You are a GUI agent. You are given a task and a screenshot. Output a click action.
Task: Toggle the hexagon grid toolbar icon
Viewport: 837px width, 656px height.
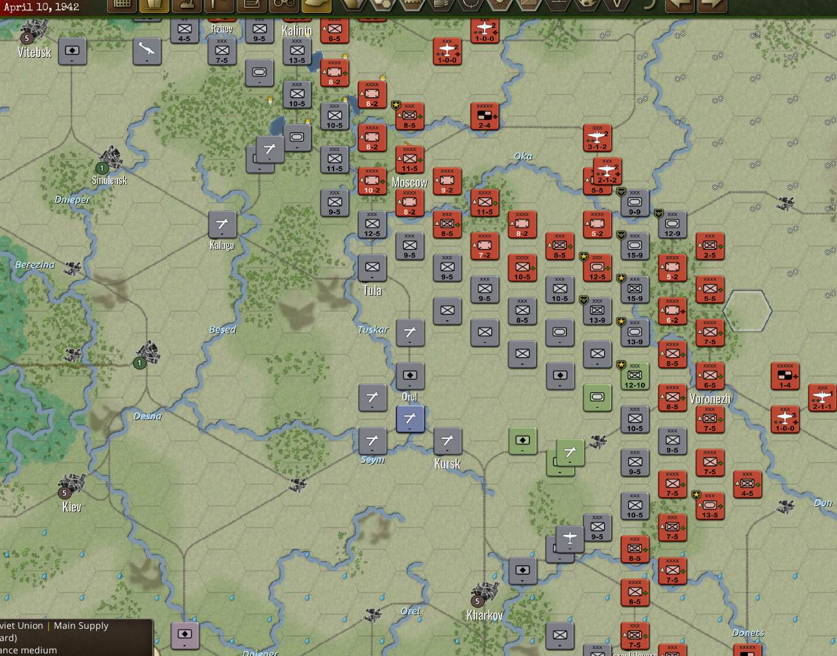tap(382, 5)
